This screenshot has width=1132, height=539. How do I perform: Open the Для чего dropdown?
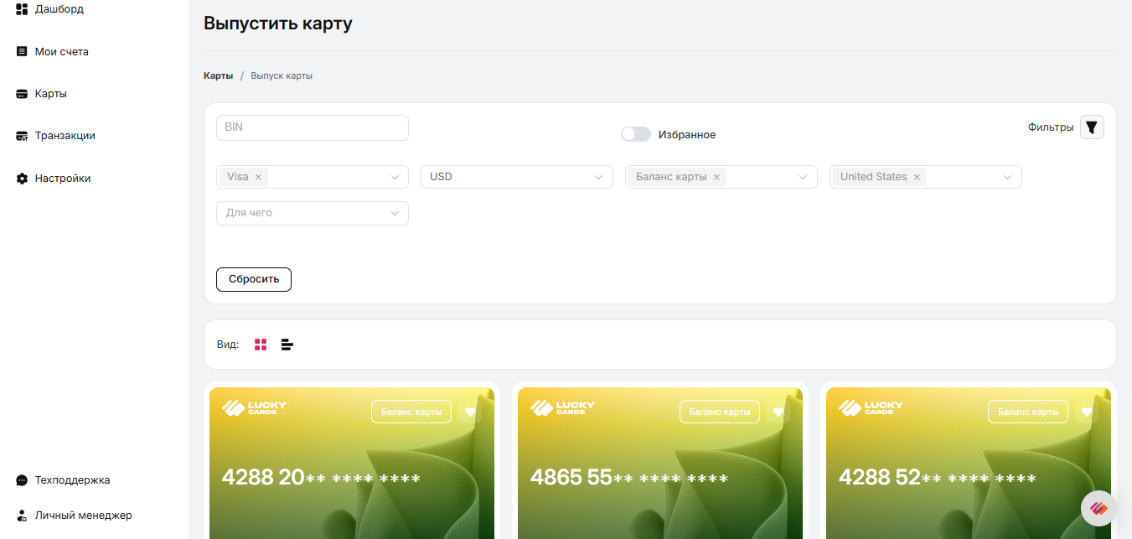313,213
